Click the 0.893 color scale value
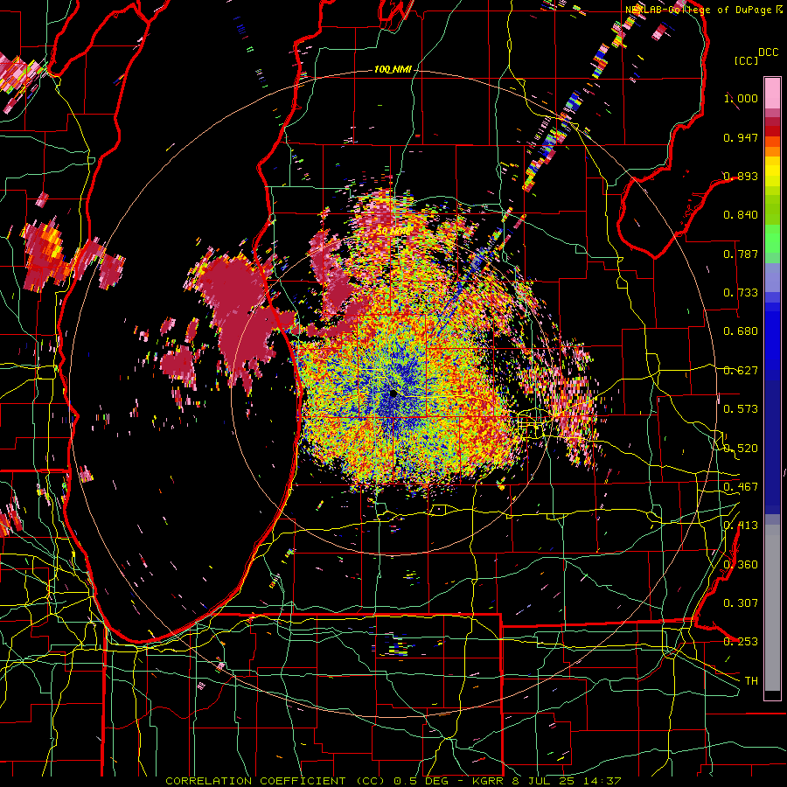Screen dimensions: 787x787 (741, 176)
